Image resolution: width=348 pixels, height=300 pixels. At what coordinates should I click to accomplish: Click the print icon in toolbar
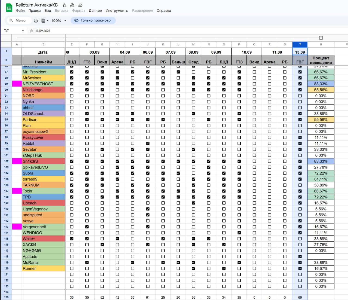(x=36, y=21)
